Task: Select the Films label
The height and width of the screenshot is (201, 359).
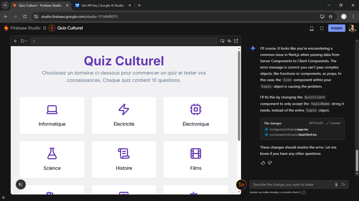Action: point(196,168)
